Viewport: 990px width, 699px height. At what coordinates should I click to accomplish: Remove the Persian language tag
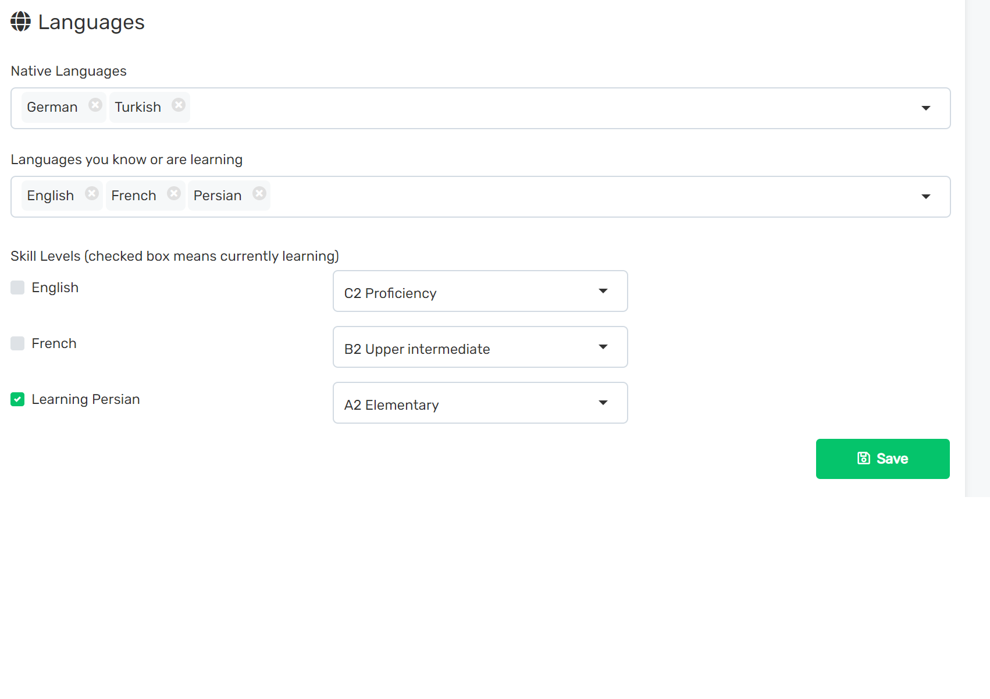pyautogui.click(x=259, y=193)
